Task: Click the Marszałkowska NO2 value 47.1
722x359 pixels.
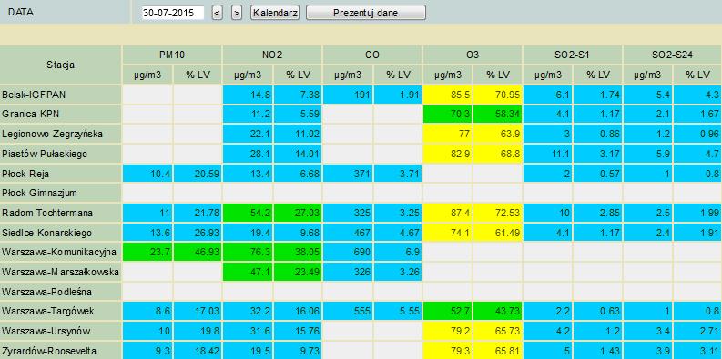Action: 248,272
